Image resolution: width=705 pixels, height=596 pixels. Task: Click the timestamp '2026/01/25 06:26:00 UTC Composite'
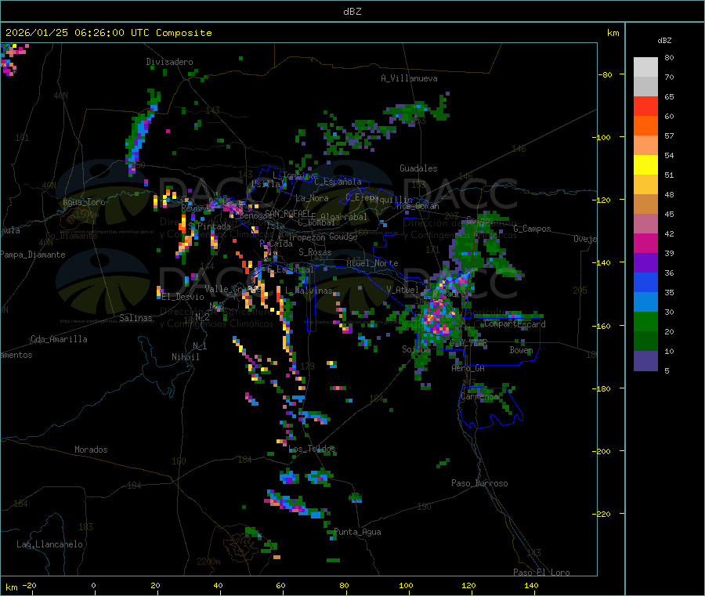[x=108, y=33]
